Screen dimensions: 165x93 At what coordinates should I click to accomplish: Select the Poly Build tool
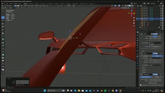[x=3, y=55]
